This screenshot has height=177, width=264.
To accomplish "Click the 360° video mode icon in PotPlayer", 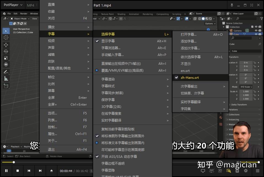I will point(211,171).
